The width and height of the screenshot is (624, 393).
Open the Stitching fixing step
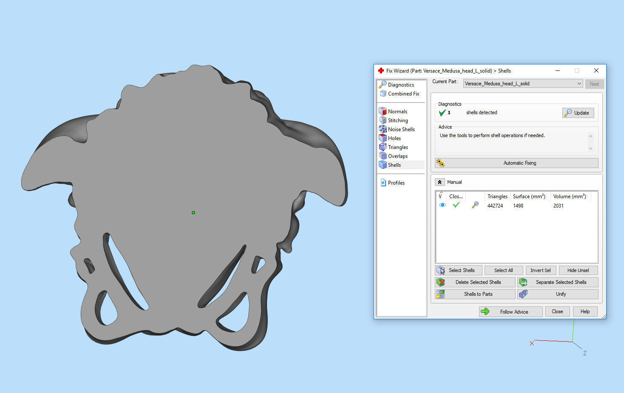pos(398,121)
